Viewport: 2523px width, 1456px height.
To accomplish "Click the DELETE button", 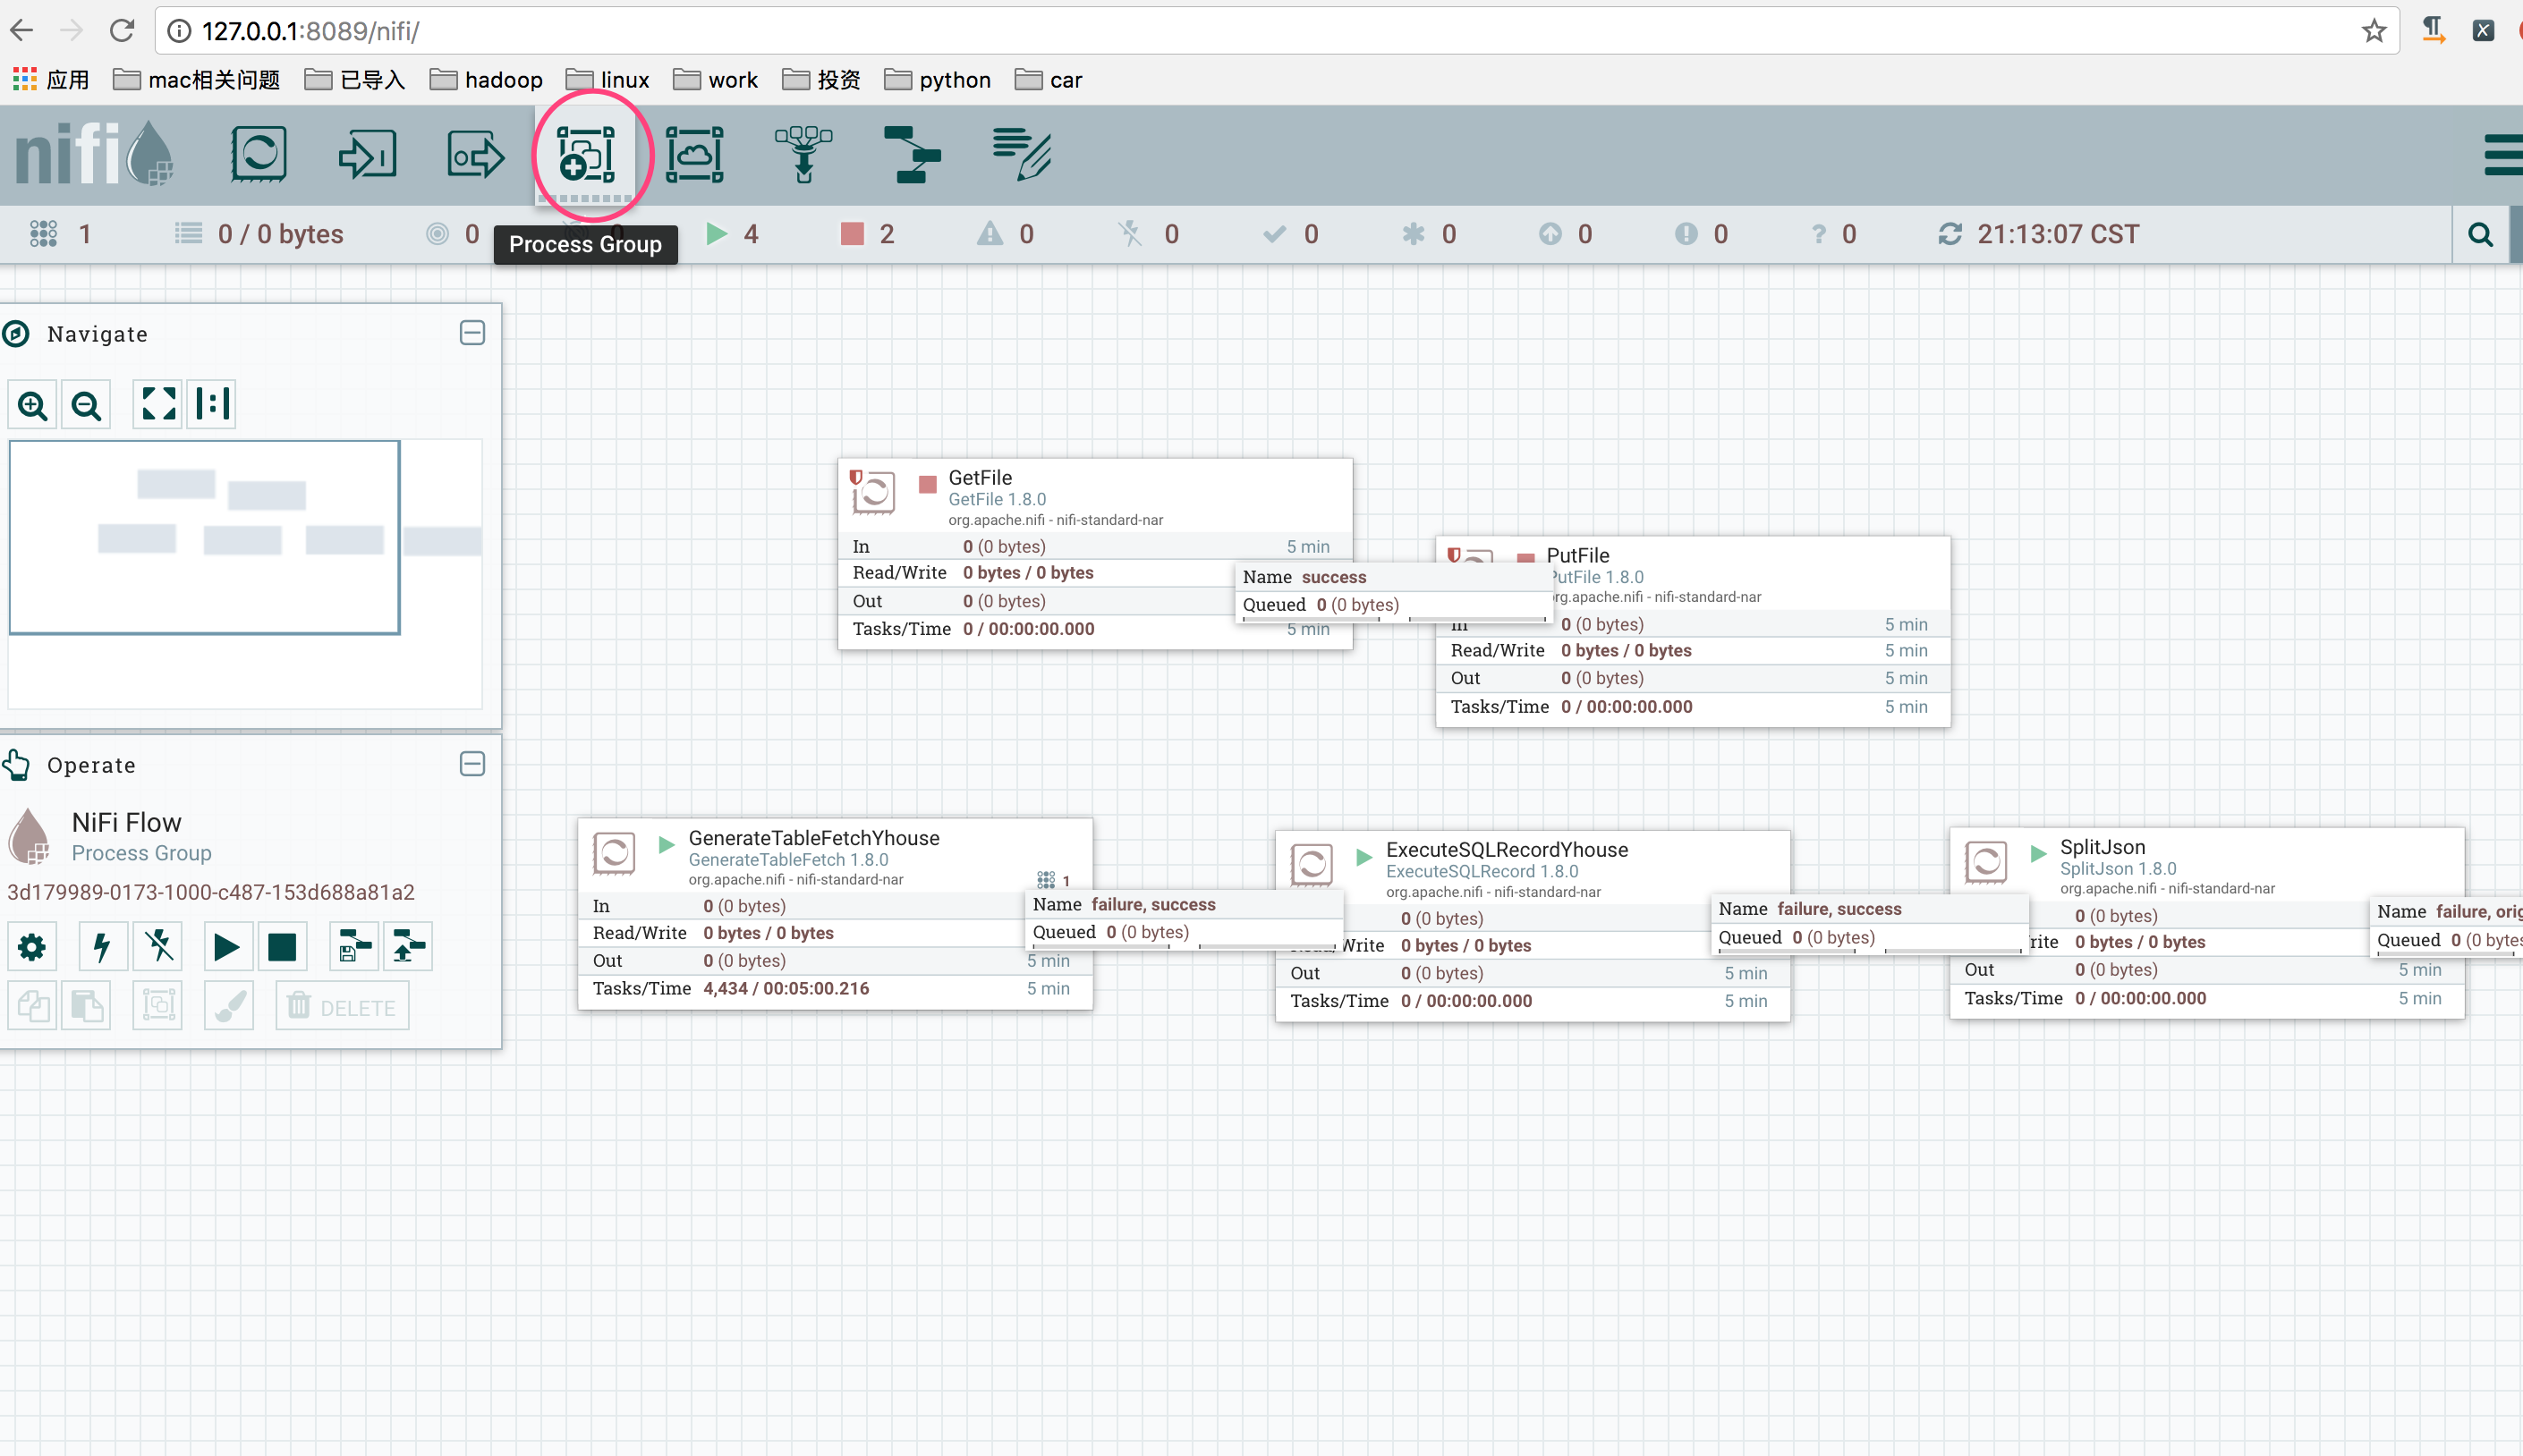I will point(342,1006).
